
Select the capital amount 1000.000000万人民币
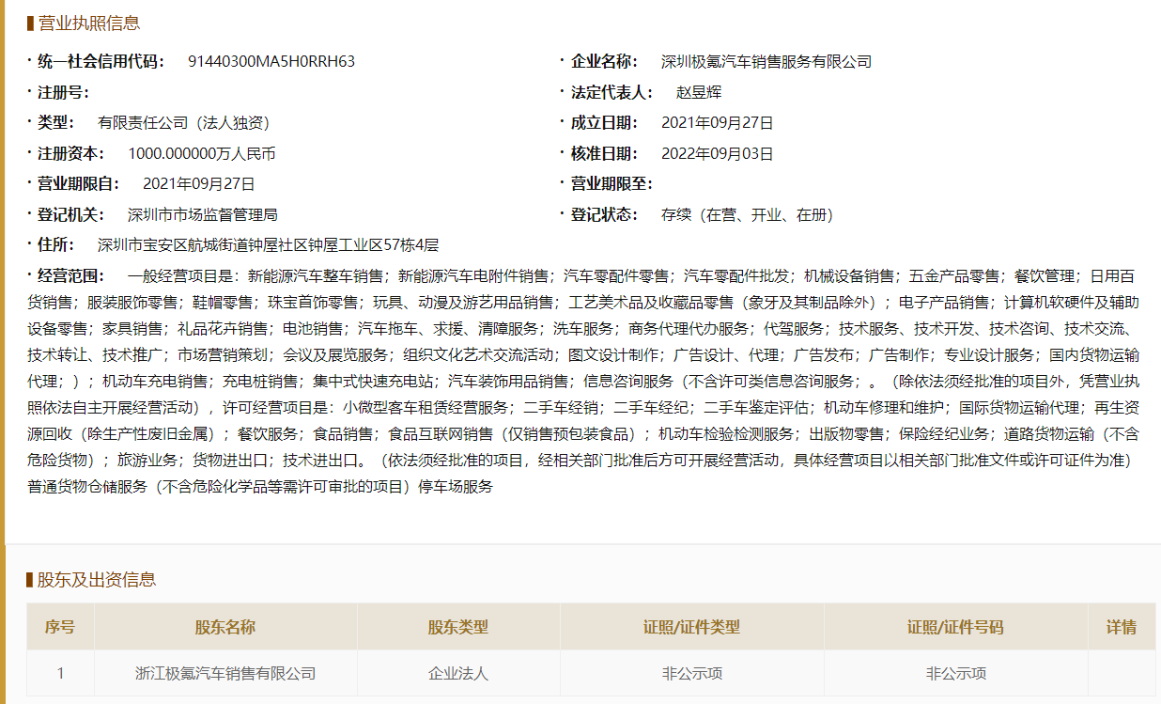point(202,153)
